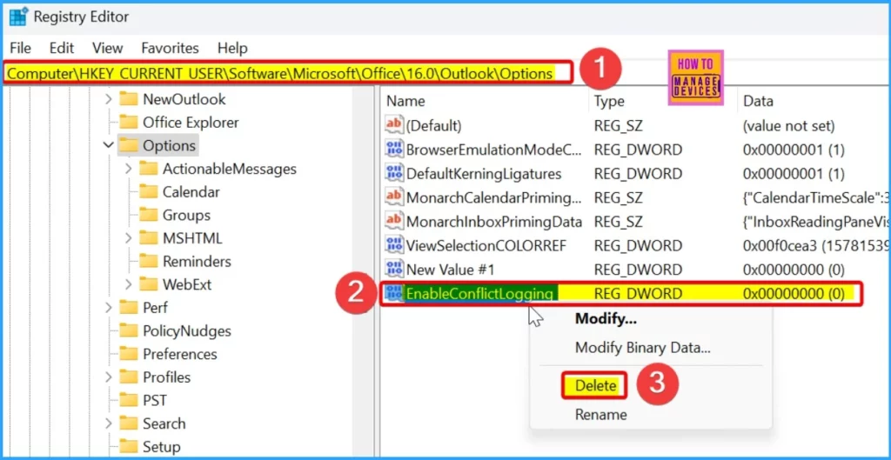Screen dimensions: 891x460
Task: Select the ViewSelectionCOLORREF value name
Action: (x=486, y=245)
